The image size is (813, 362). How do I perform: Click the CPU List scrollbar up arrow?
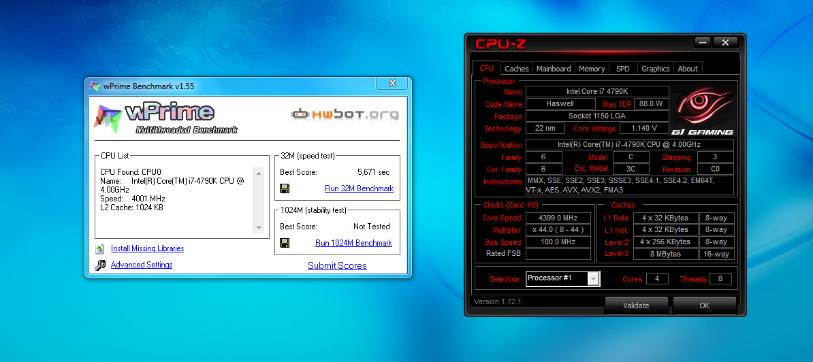[259, 172]
